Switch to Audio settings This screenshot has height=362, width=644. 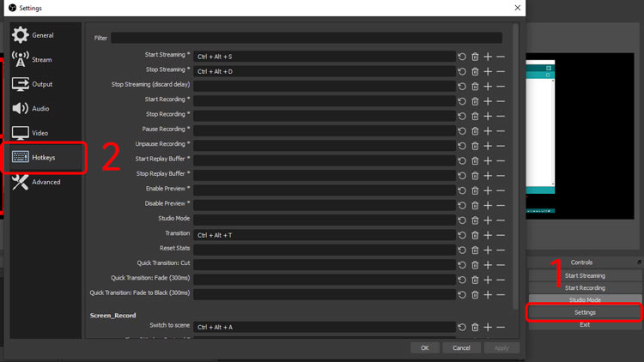[x=40, y=109]
